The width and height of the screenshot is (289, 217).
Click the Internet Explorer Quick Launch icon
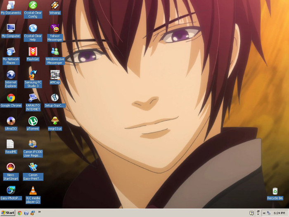click(x=26, y=213)
